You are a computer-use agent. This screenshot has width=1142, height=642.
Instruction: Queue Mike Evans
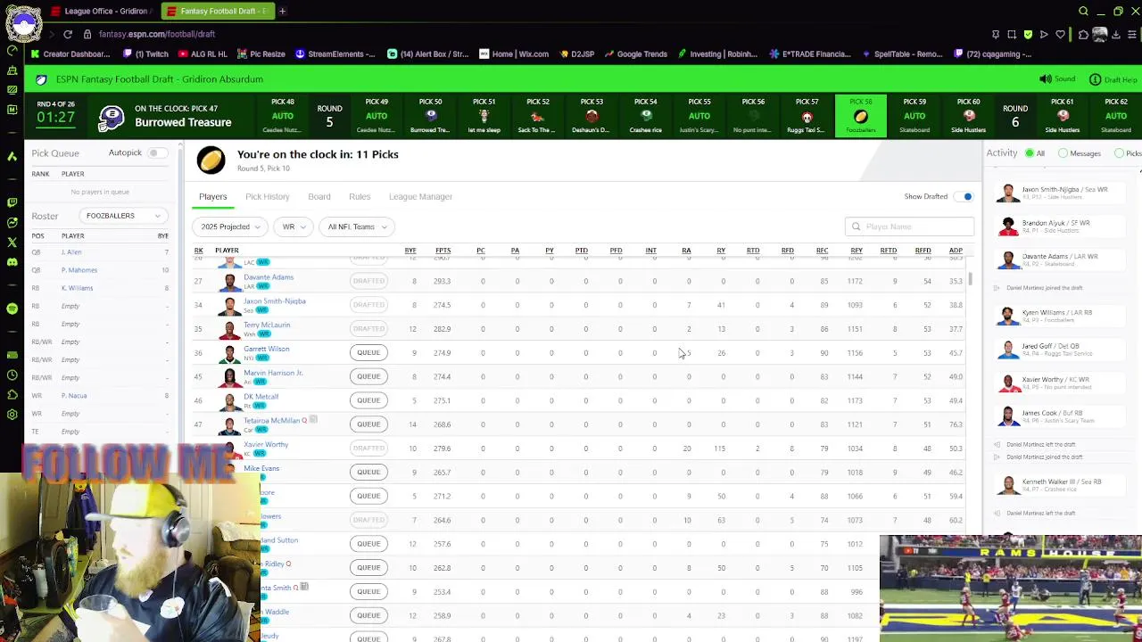[x=368, y=472]
